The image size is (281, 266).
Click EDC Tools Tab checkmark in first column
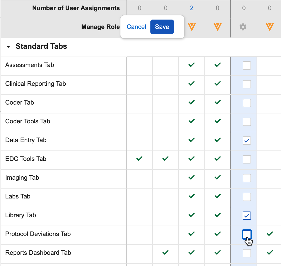click(139, 159)
